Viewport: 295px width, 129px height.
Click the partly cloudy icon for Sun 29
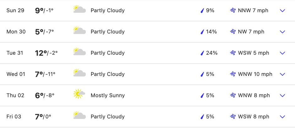pyautogui.click(x=79, y=9)
